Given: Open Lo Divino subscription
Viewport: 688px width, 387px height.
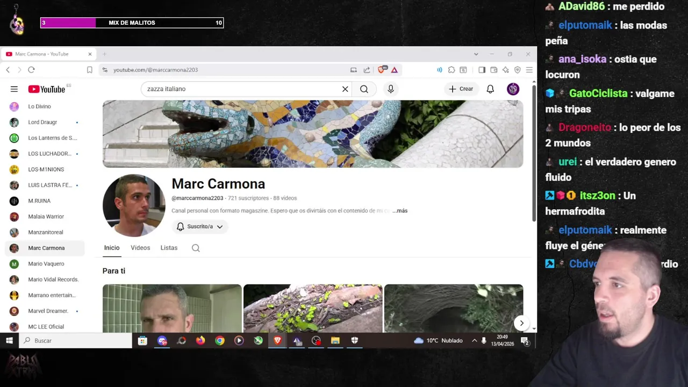Looking at the screenshot, I should click(x=44, y=106).
